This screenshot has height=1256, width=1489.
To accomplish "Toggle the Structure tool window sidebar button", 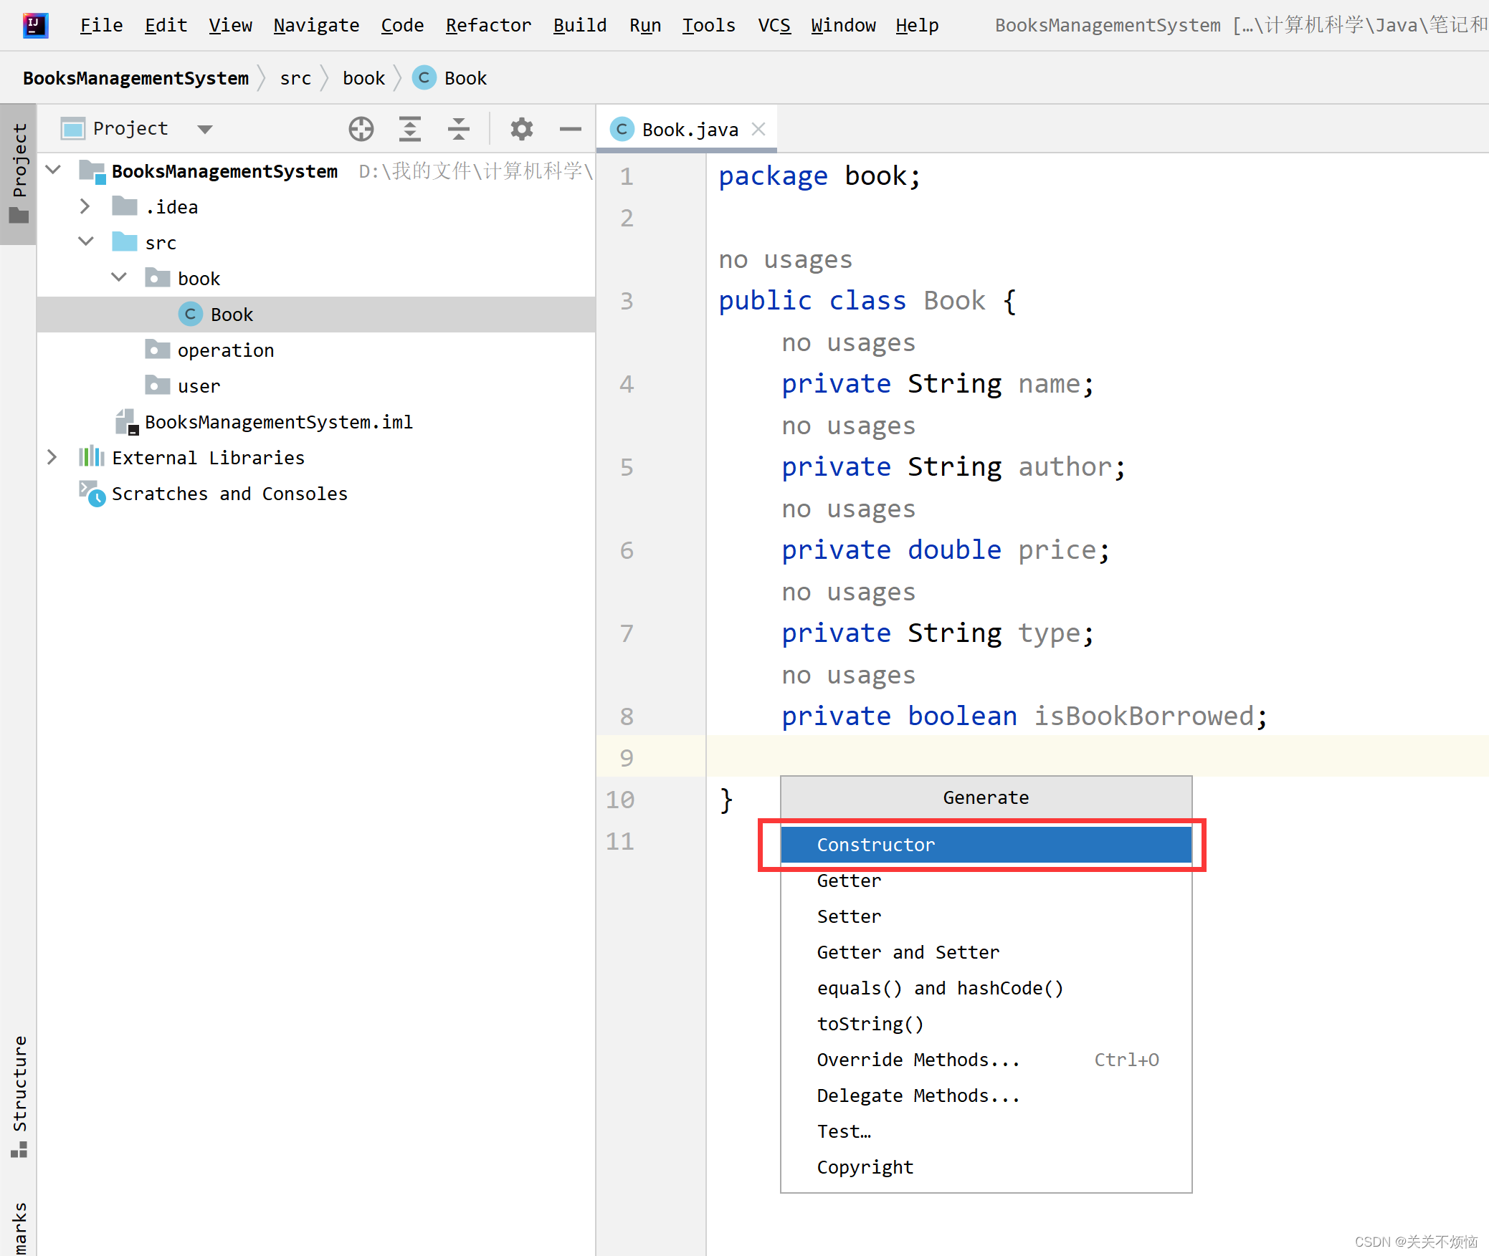I will pyautogui.click(x=19, y=1097).
